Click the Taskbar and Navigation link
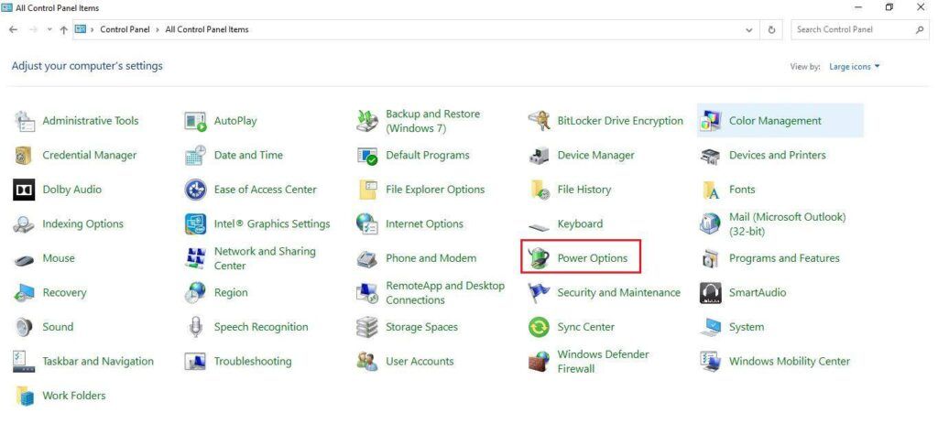 coord(98,362)
